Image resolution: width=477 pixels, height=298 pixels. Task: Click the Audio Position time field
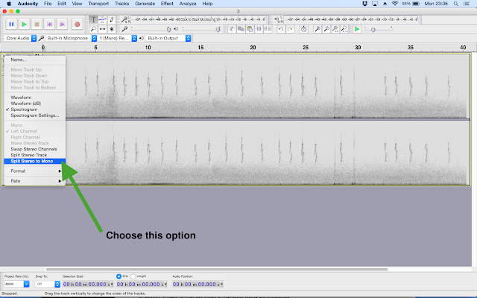tap(196, 284)
